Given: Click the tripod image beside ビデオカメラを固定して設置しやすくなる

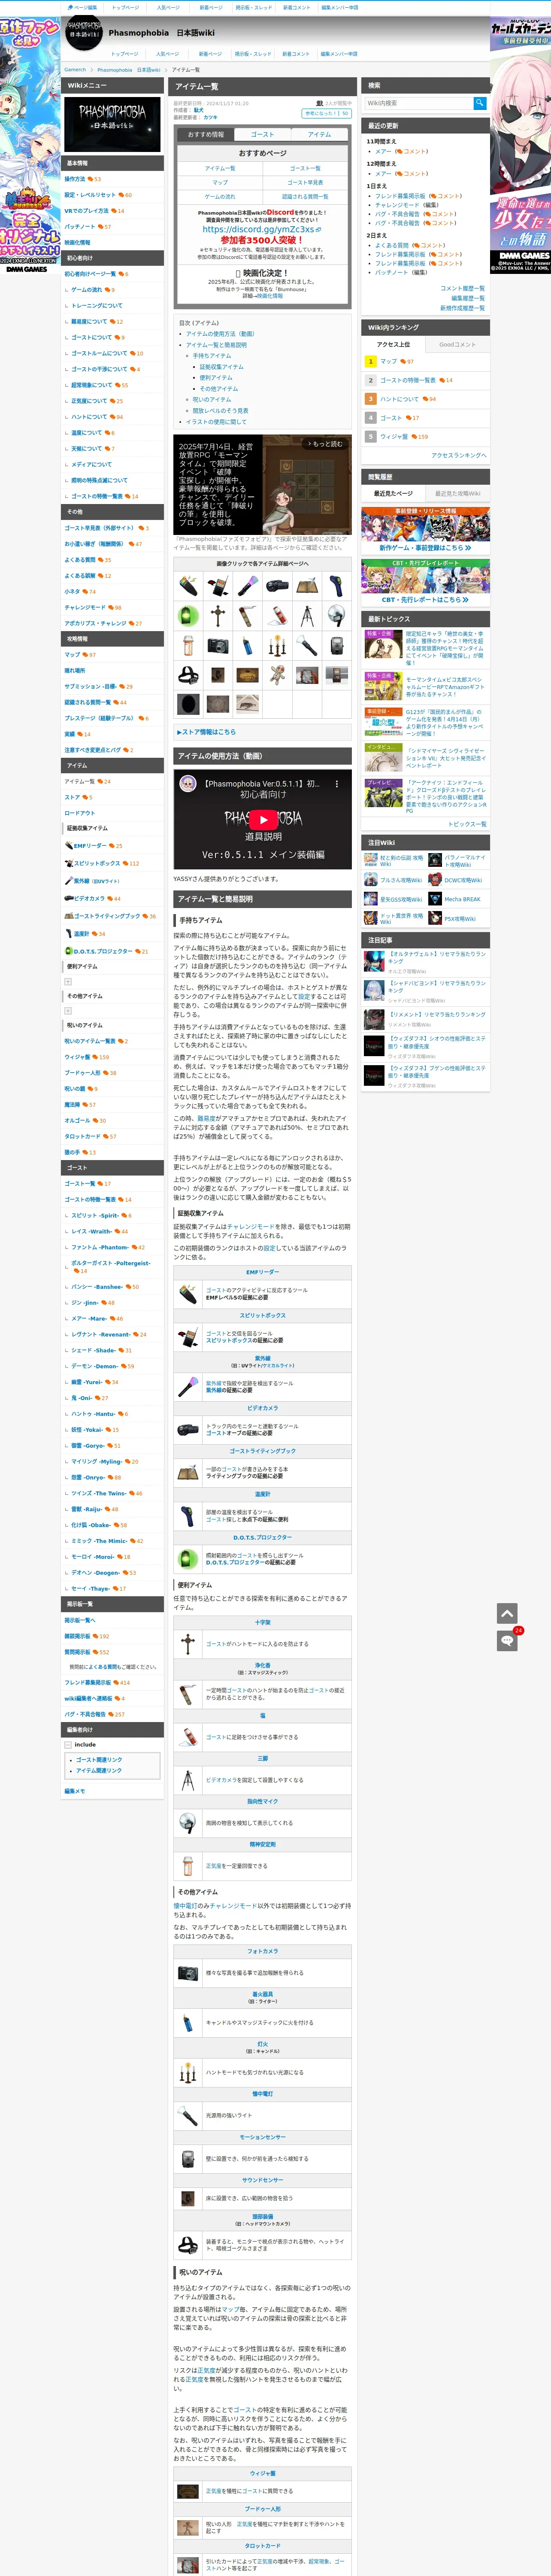Looking at the screenshot, I should point(188,1781).
